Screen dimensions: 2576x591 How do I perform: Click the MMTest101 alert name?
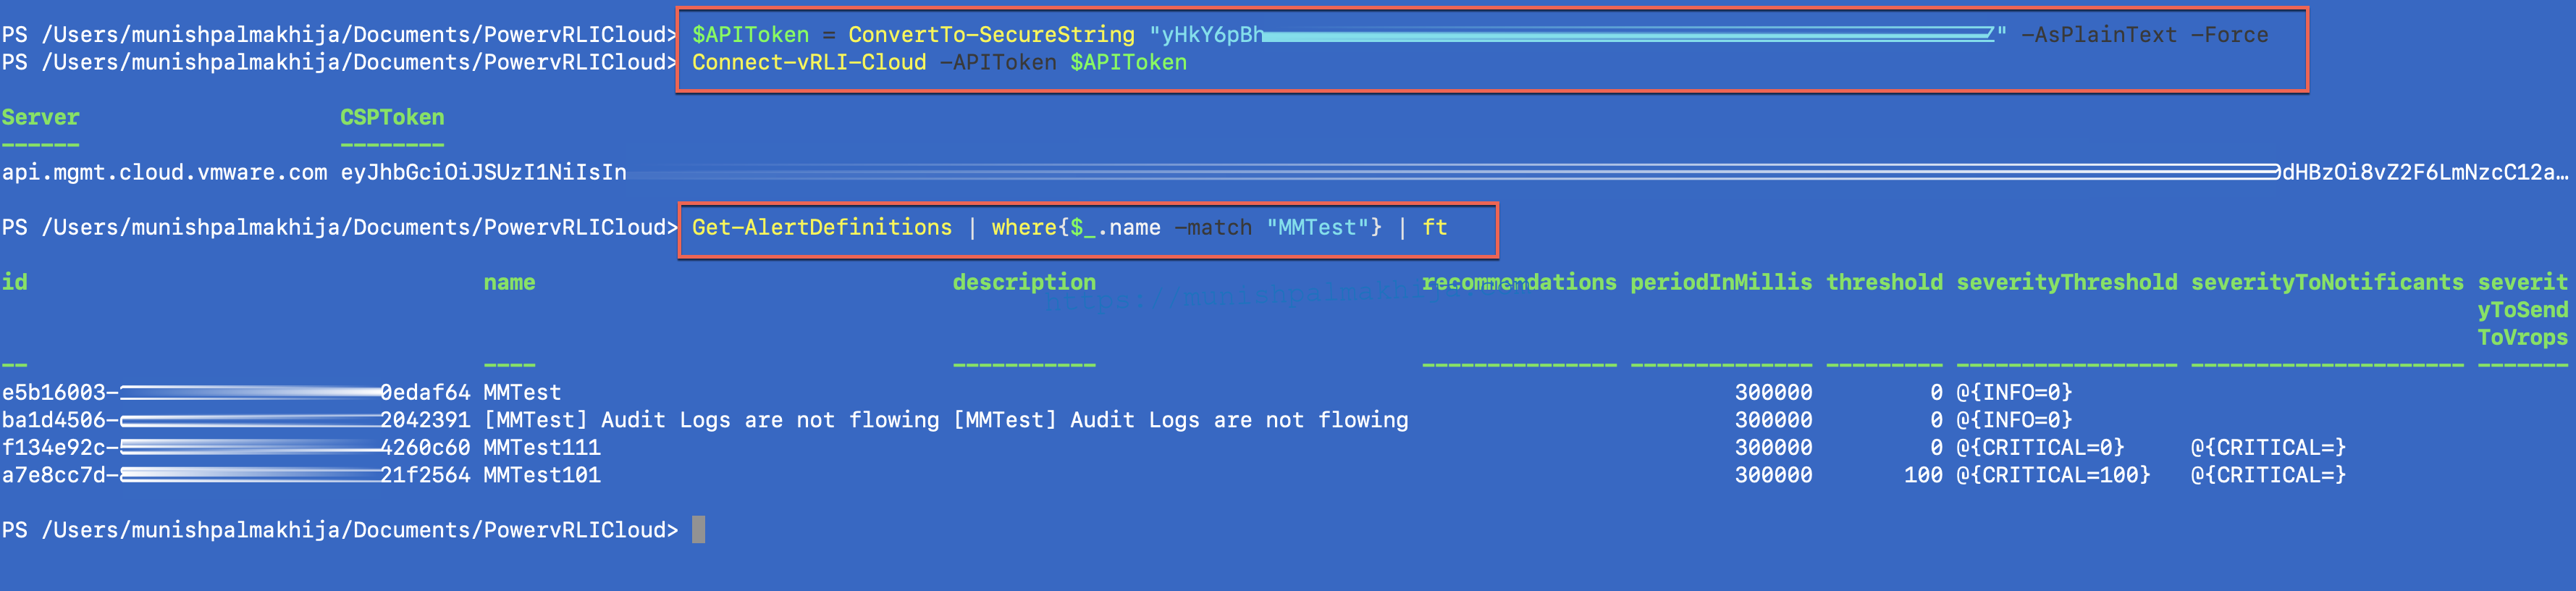coord(542,475)
